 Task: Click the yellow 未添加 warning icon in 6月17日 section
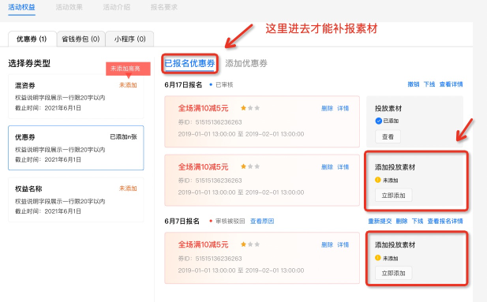pos(378,180)
